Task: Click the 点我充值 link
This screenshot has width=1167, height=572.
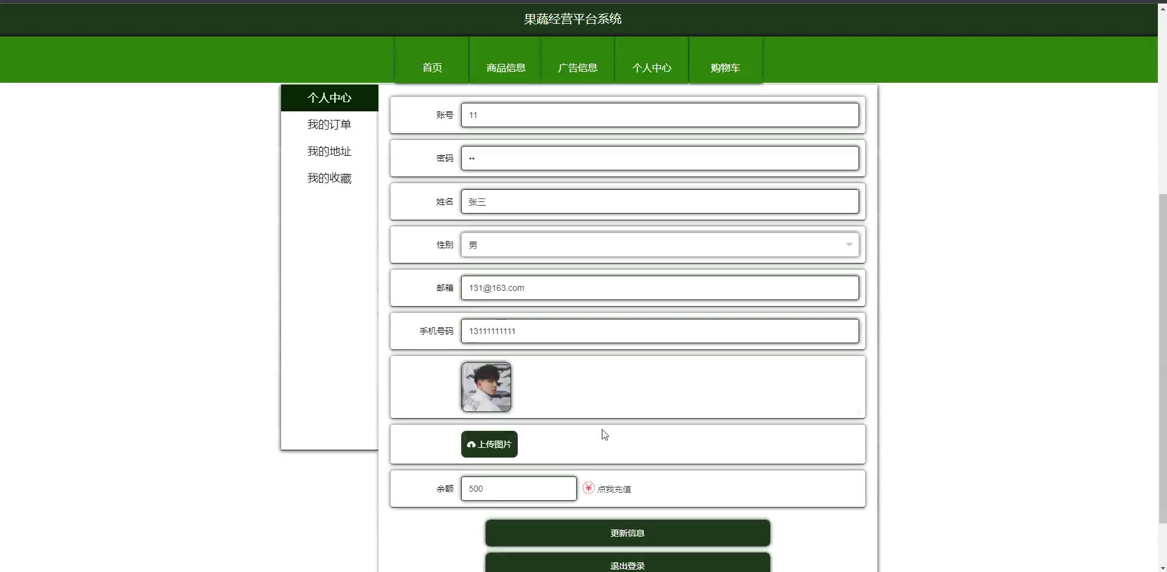Action: pyautogui.click(x=614, y=489)
